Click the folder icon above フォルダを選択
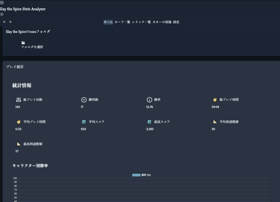280x202 pixels. pyautogui.click(x=23, y=43)
